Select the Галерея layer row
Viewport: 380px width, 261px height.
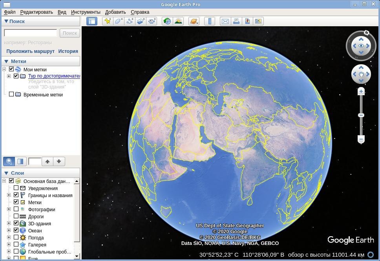click(x=37, y=245)
